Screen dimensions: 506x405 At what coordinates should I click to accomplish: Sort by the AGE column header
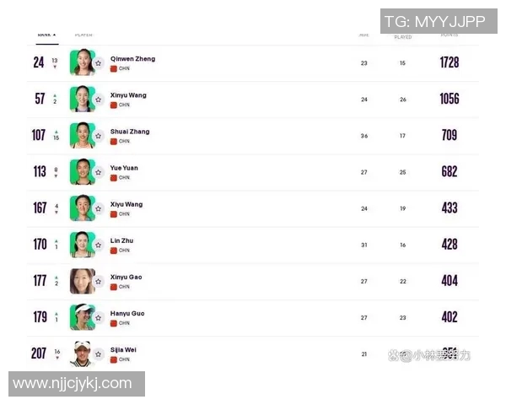tap(364, 35)
